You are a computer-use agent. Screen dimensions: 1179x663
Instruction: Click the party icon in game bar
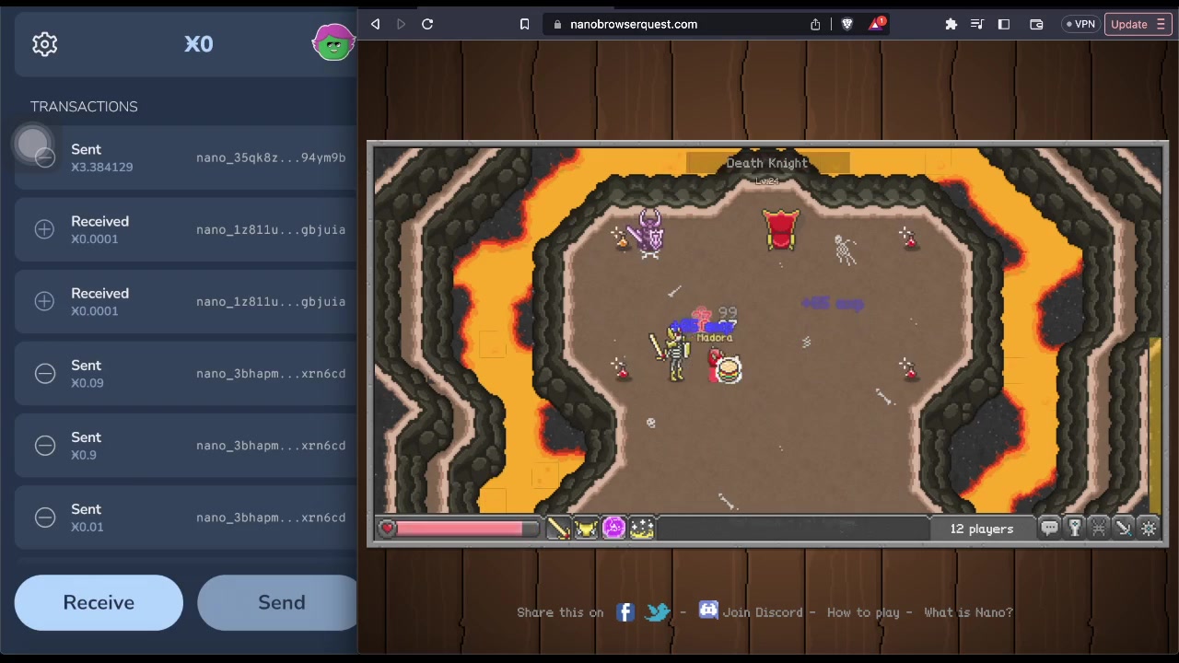[1099, 528]
